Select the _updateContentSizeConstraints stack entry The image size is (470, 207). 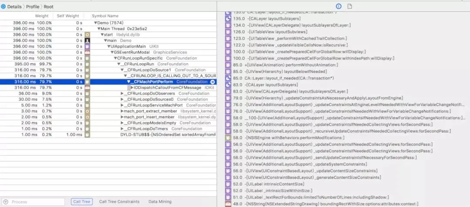point(305,171)
